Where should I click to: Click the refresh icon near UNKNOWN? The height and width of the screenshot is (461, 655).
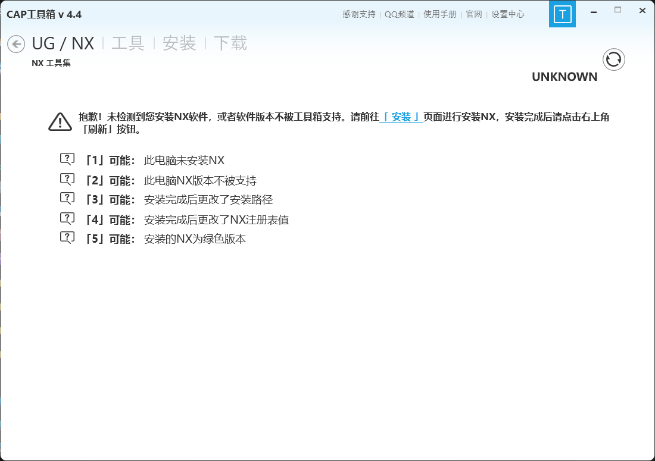(614, 59)
